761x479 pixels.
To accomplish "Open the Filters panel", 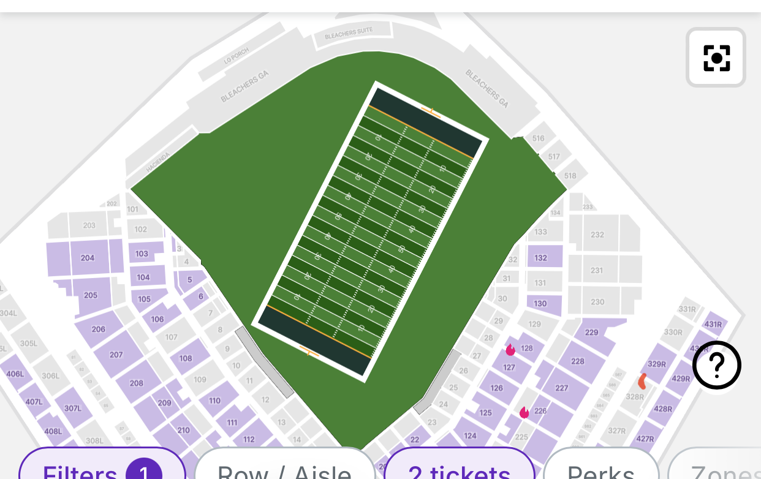I will [80, 470].
